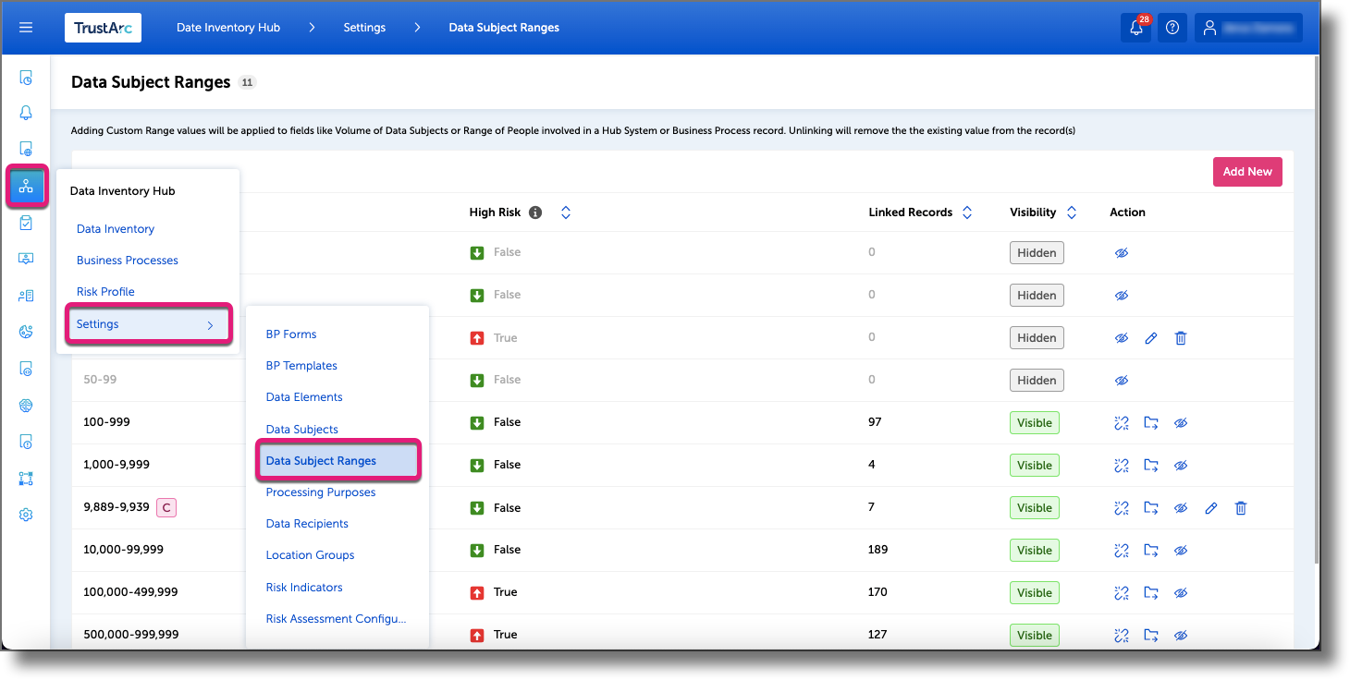Click the Data Inventory Hub breadcrumb

coord(227,27)
